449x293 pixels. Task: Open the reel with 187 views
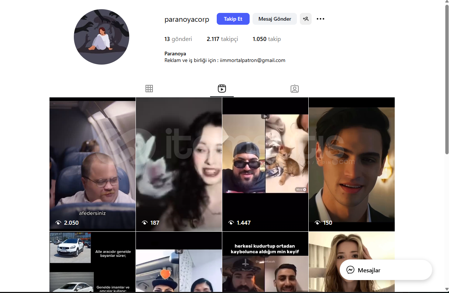[179, 164]
